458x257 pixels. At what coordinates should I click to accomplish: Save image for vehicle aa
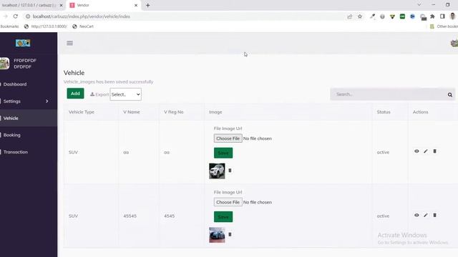pyautogui.click(x=223, y=153)
